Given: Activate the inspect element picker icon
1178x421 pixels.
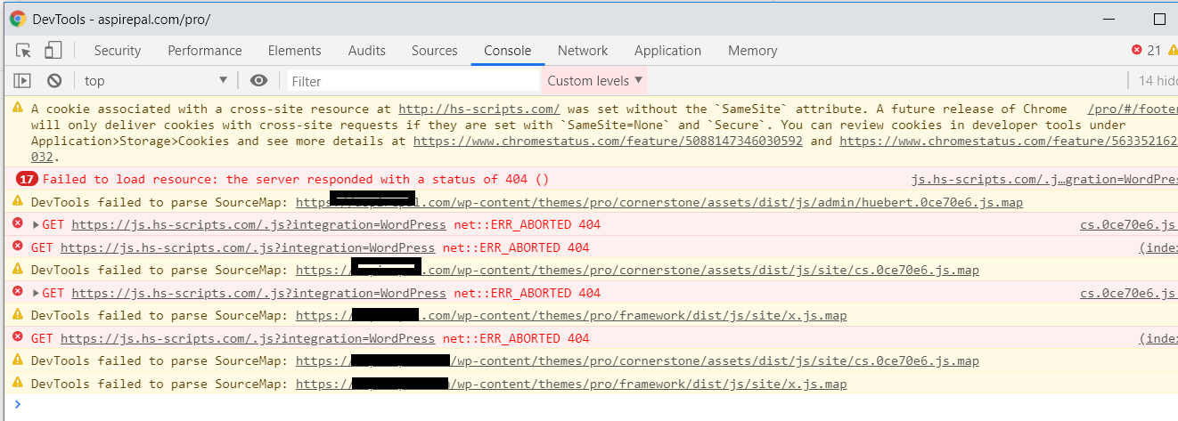Looking at the screenshot, I should [x=24, y=51].
